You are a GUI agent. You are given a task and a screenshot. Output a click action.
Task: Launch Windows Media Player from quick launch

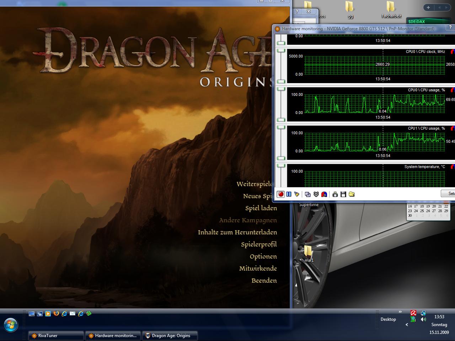48,314
